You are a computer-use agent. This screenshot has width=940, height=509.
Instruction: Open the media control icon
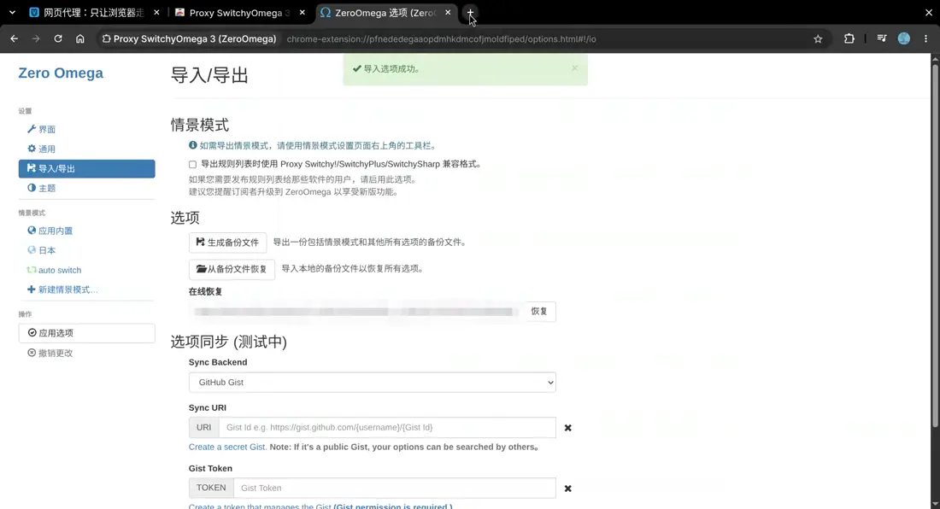882,39
